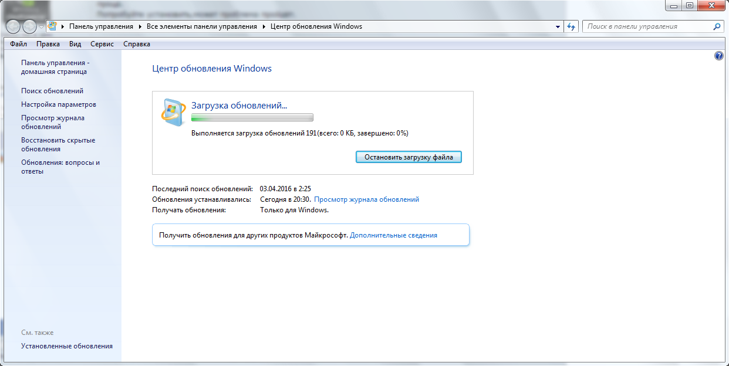Maximize the window
729x366 pixels.
pyautogui.click(x=689, y=6)
